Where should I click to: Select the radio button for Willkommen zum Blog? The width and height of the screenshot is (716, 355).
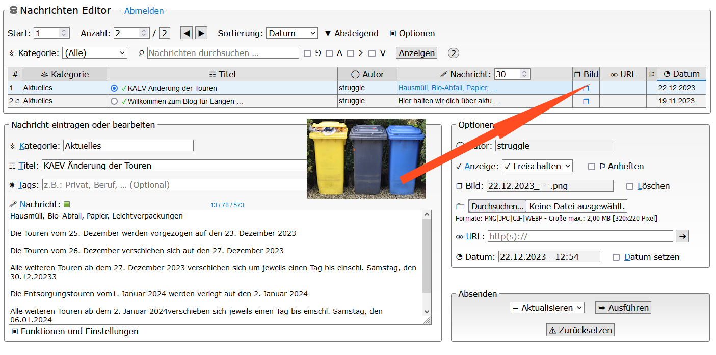pyautogui.click(x=114, y=101)
